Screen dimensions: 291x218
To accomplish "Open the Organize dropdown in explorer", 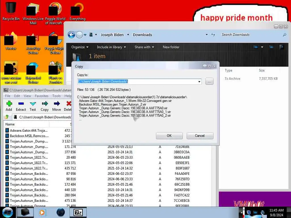I will (80, 47).
